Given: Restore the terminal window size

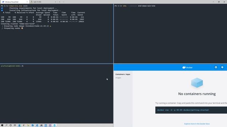Looking at the screenshot, I should click(x=219, y=2).
